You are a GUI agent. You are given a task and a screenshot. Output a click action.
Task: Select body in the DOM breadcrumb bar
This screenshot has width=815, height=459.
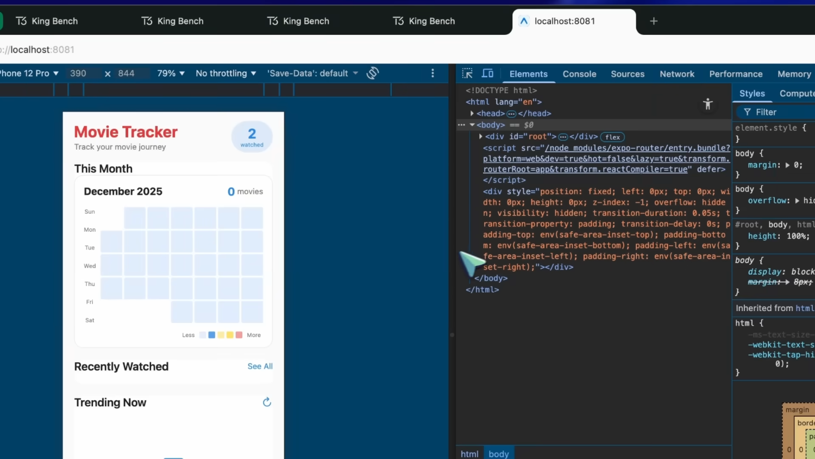coord(499,454)
